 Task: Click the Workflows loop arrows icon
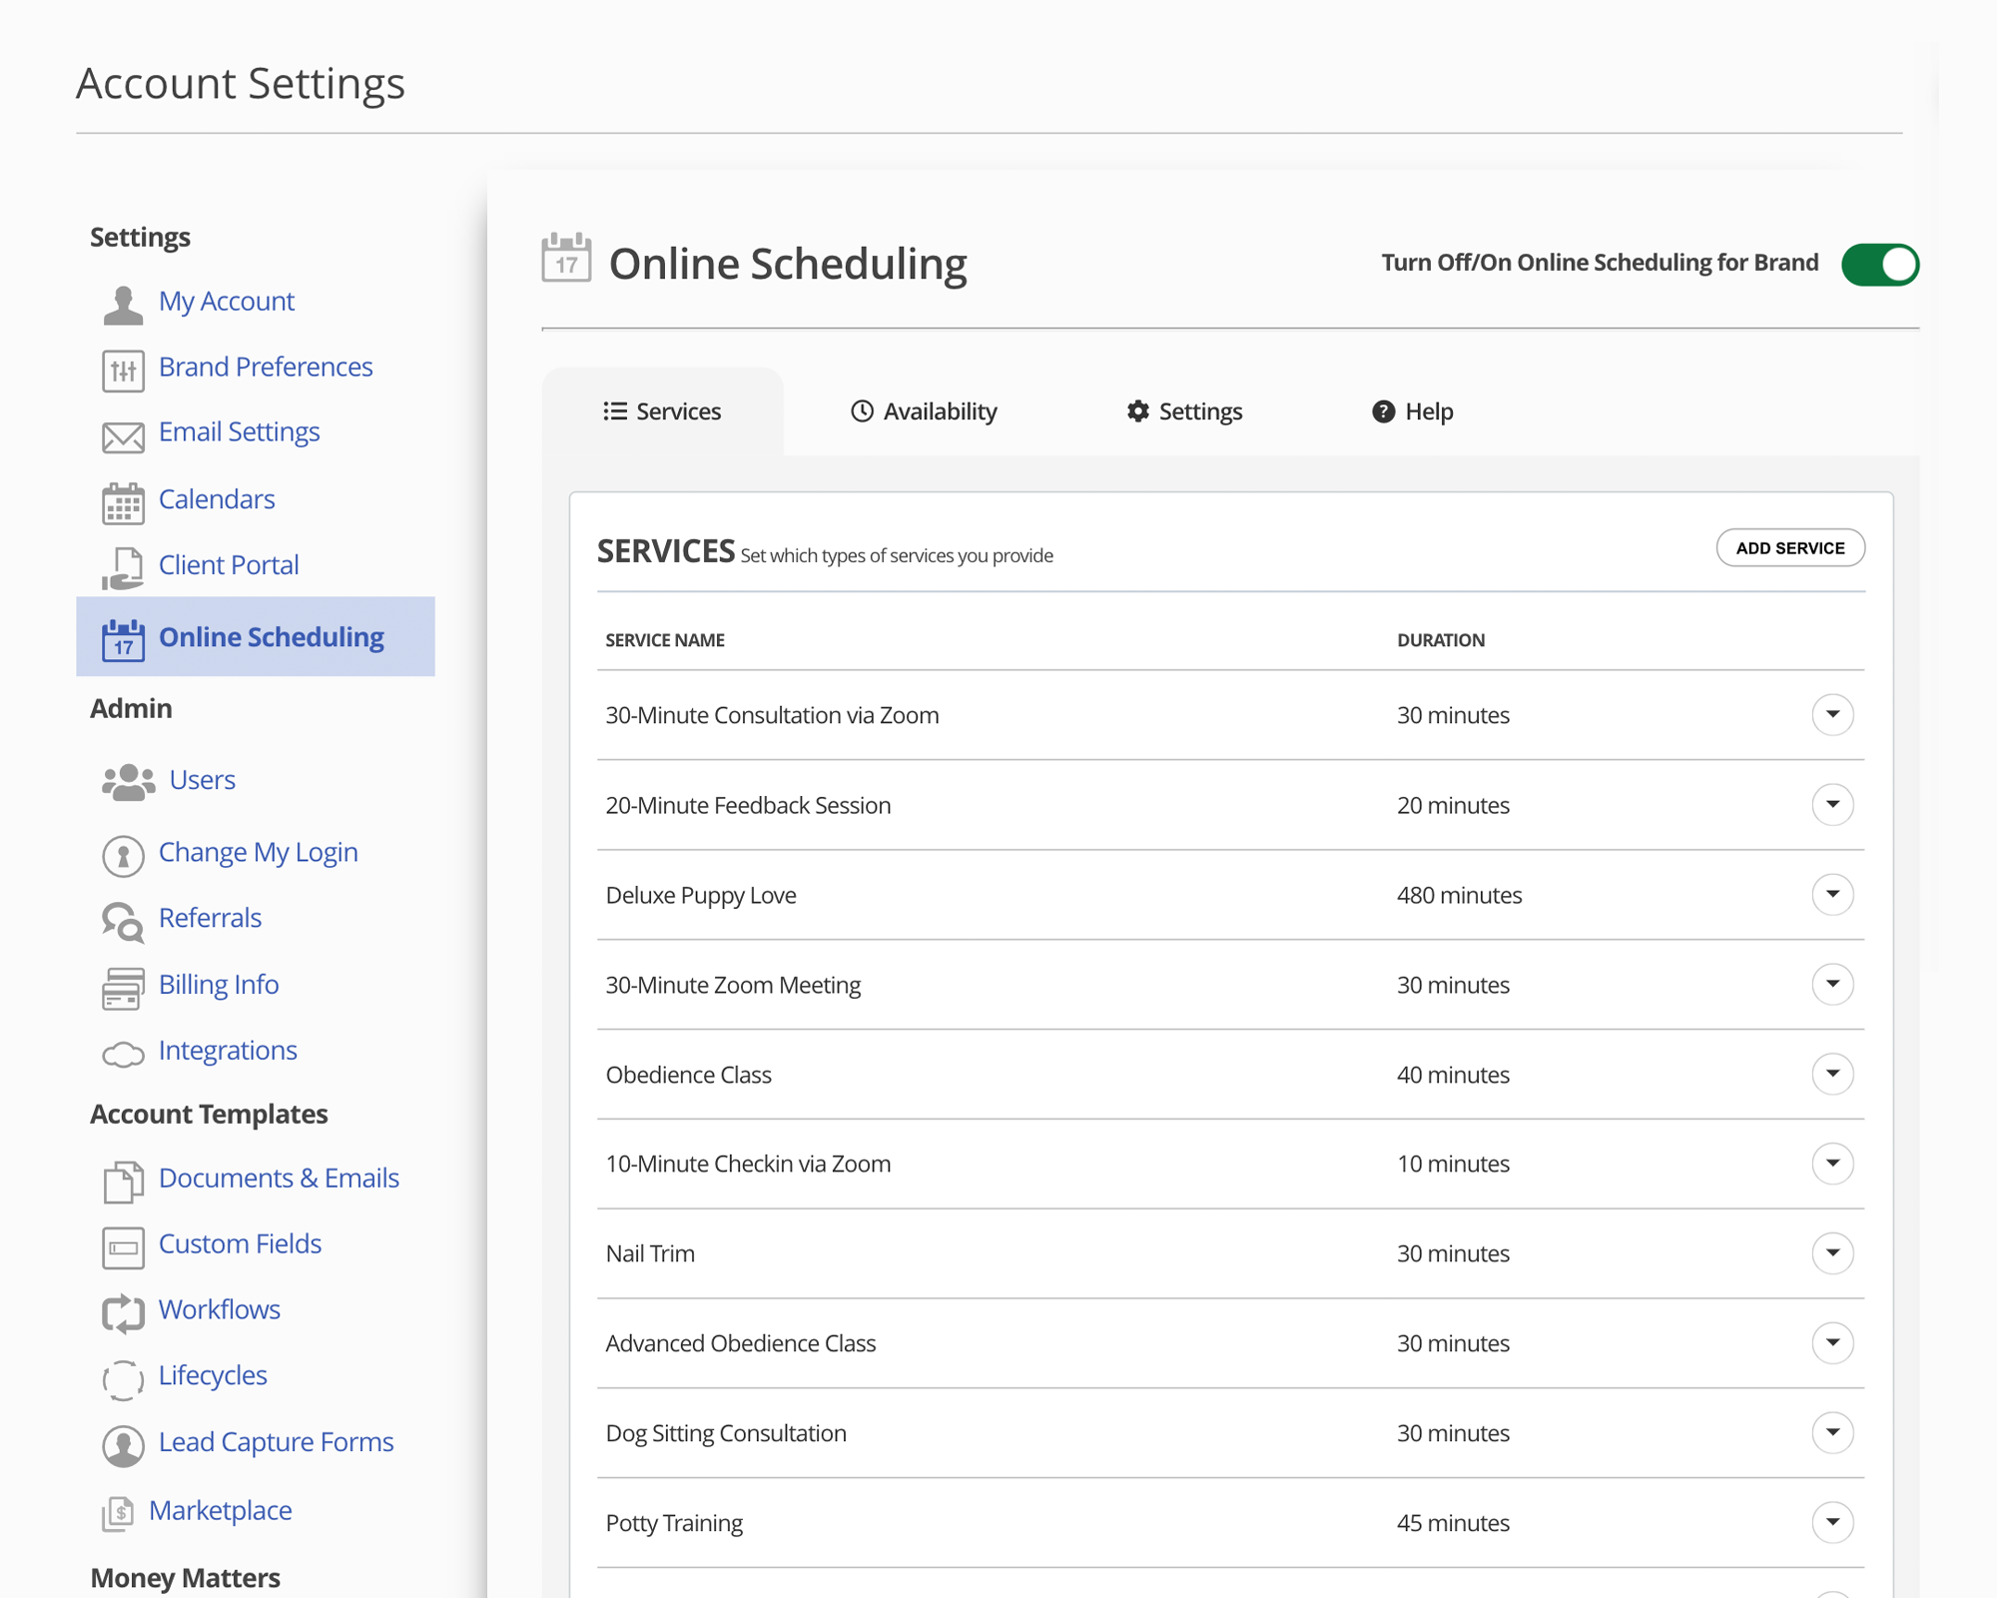point(123,1312)
